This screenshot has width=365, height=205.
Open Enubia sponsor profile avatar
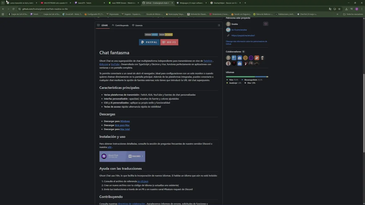tap(228, 24)
